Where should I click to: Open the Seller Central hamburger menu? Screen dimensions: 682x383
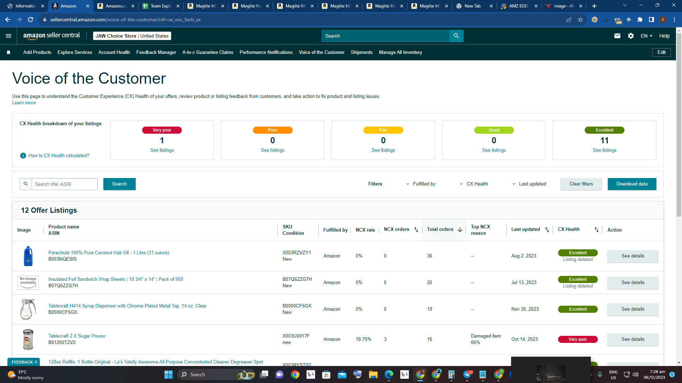[9, 36]
